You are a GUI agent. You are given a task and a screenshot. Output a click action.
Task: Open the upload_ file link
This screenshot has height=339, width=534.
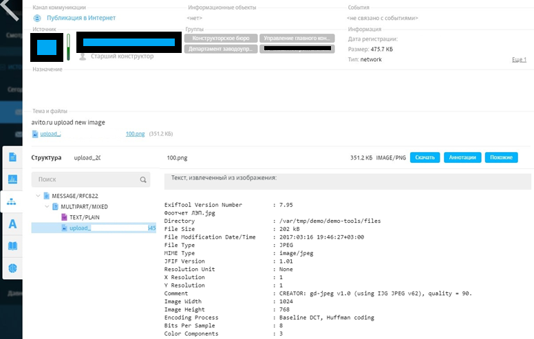50,134
